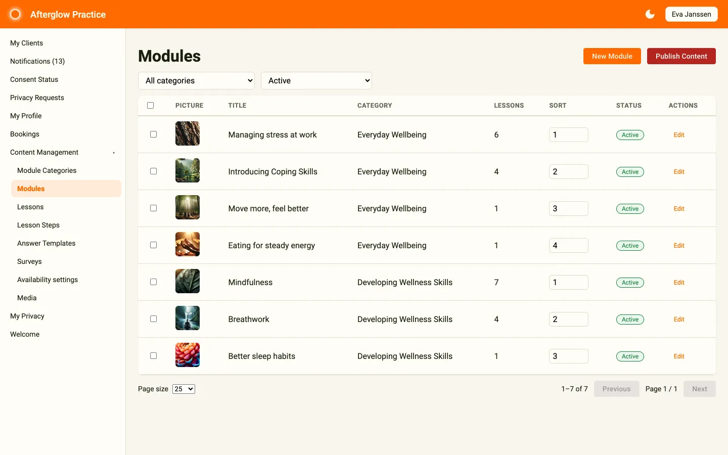Tick the Move more, feel better checkbox

coord(153,208)
